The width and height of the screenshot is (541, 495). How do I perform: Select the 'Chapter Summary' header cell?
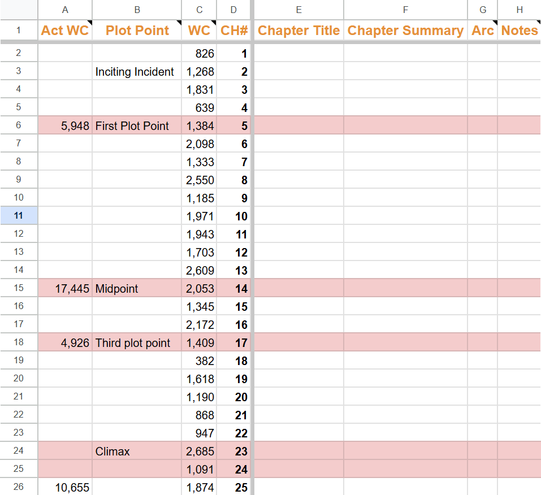pyautogui.click(x=405, y=31)
